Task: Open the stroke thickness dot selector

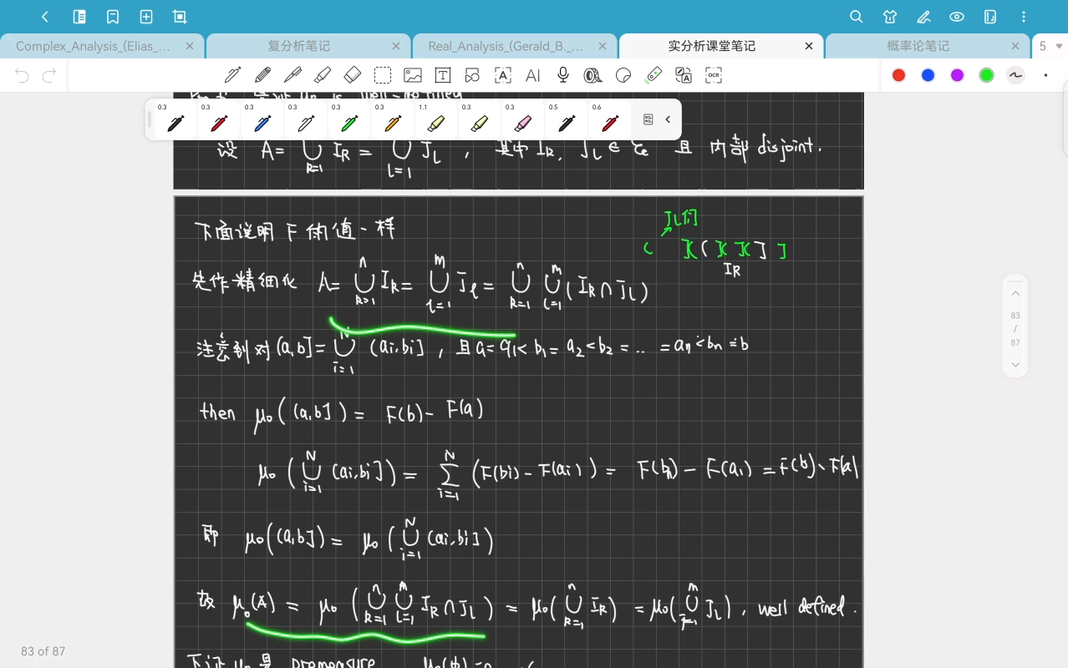Action: 1045,75
